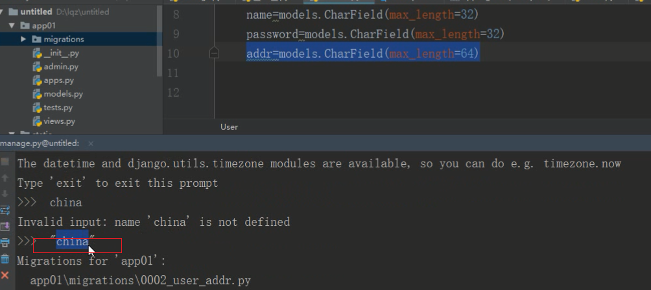Open views.py in project tree
Screen dimensions: 651x290
60,121
